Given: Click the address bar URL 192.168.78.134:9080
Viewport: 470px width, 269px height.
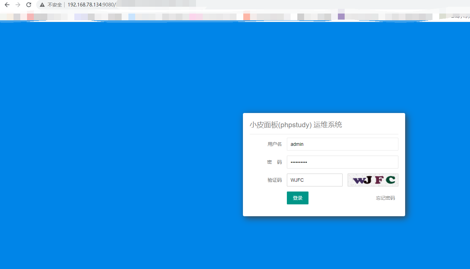Looking at the screenshot, I should point(92,5).
